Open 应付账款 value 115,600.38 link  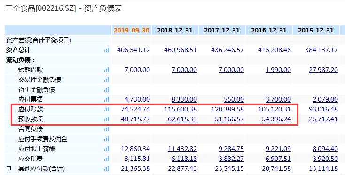click(180, 110)
